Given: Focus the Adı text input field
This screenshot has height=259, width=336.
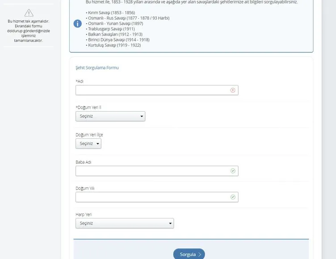Looking at the screenshot, I should [152, 90].
